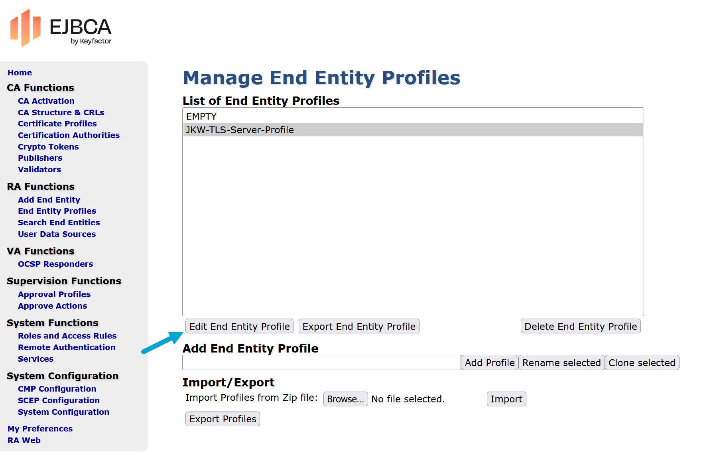Navigate to Search End Entities
Viewport: 717px width, 455px height.
59,222
